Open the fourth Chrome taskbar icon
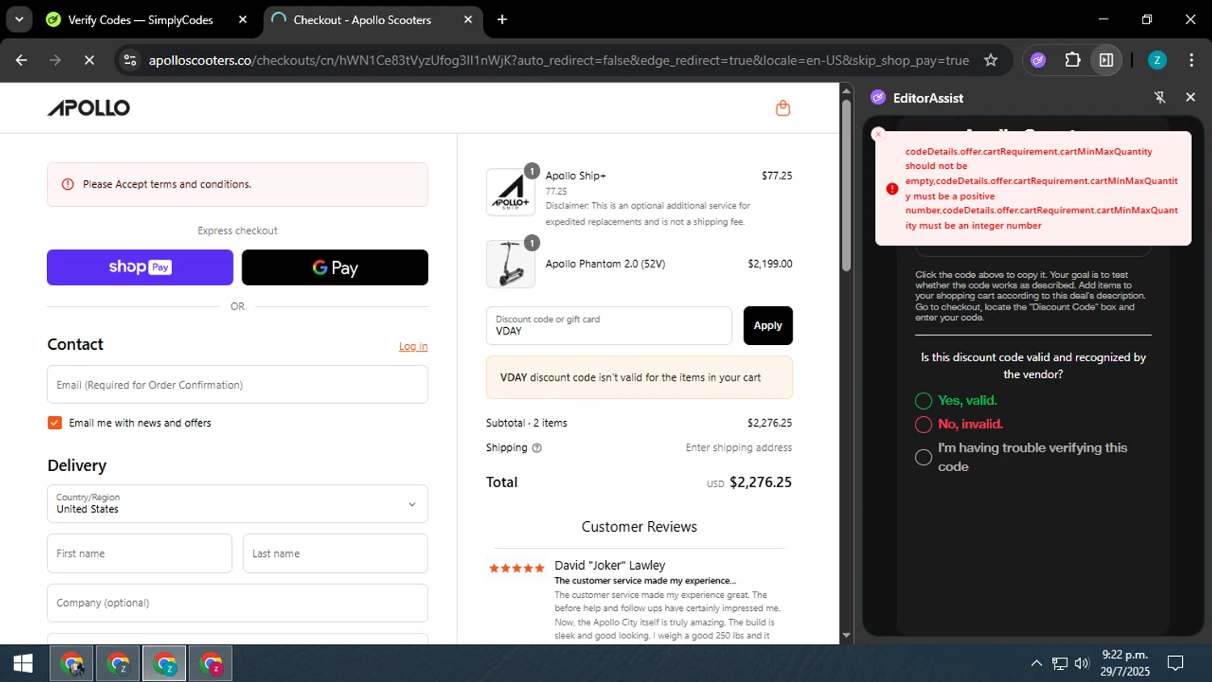This screenshot has width=1212, height=682. (211, 663)
